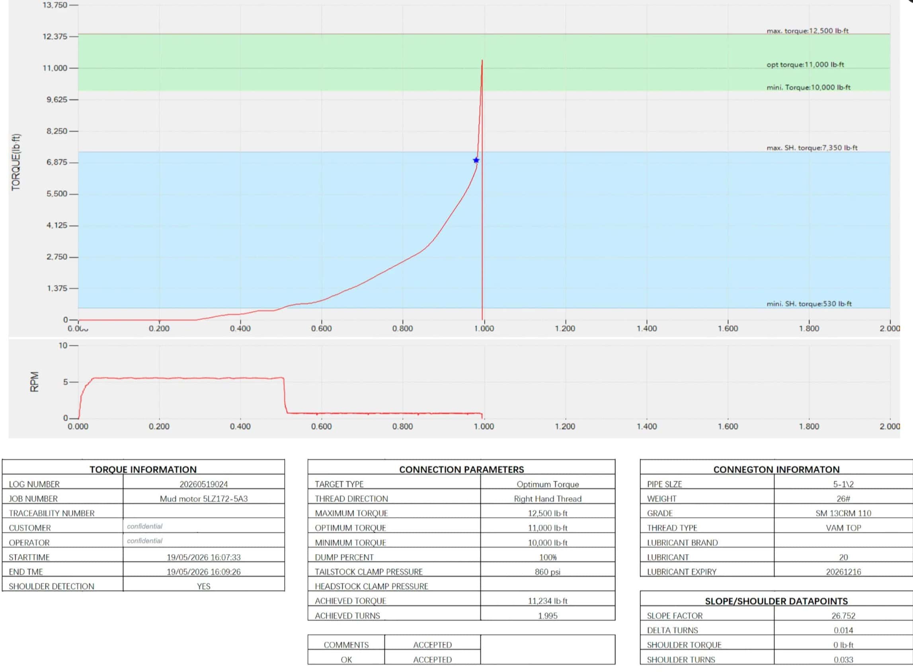This screenshot has height=672, width=913.
Task: Click TAILSTOCK CLAMP PRESSURE value 860 psi
Action: pos(548,572)
